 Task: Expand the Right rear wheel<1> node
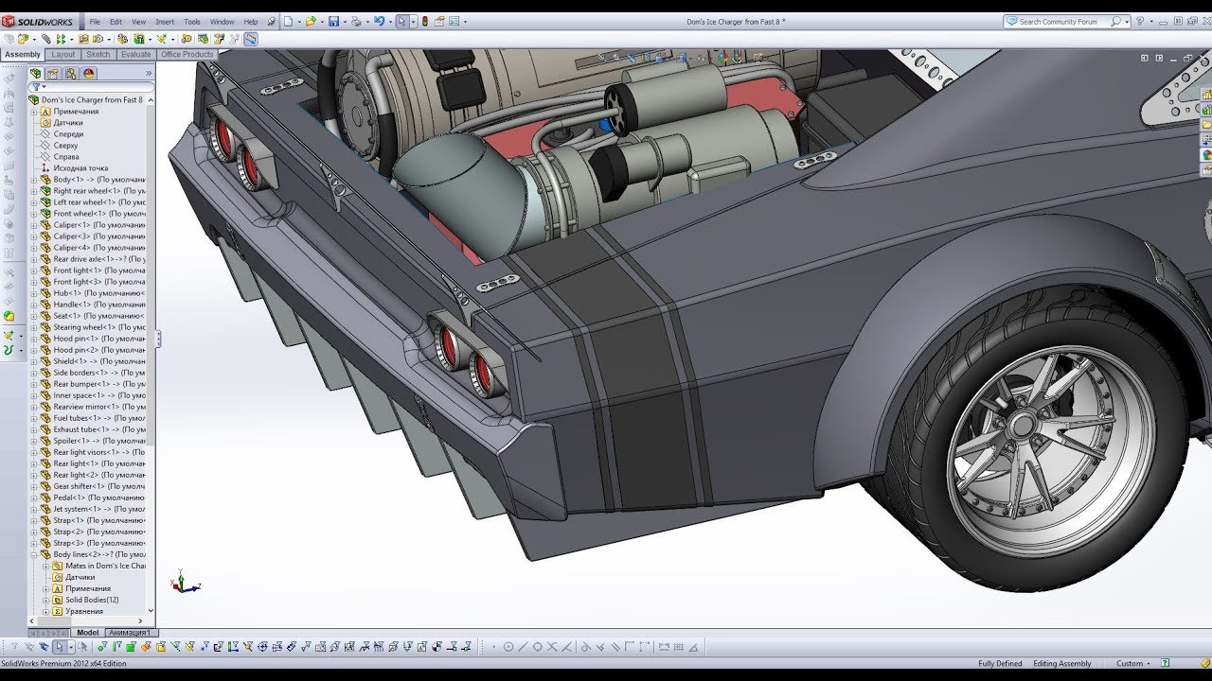coord(34,191)
